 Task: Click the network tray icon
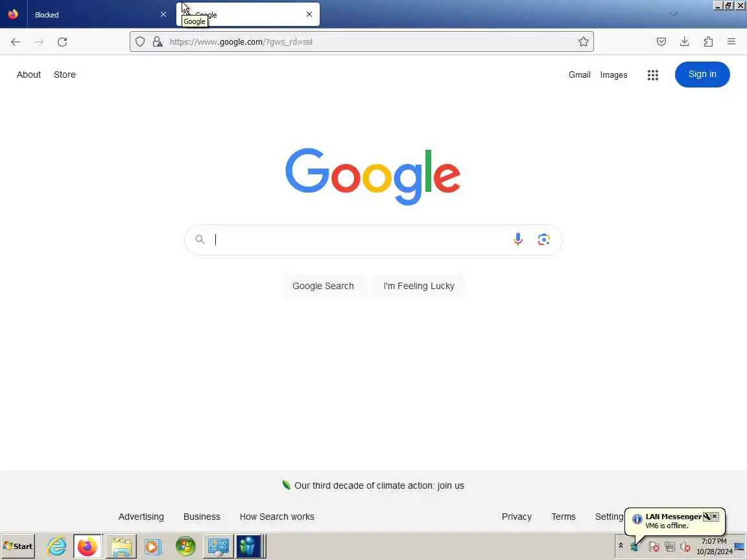point(669,548)
